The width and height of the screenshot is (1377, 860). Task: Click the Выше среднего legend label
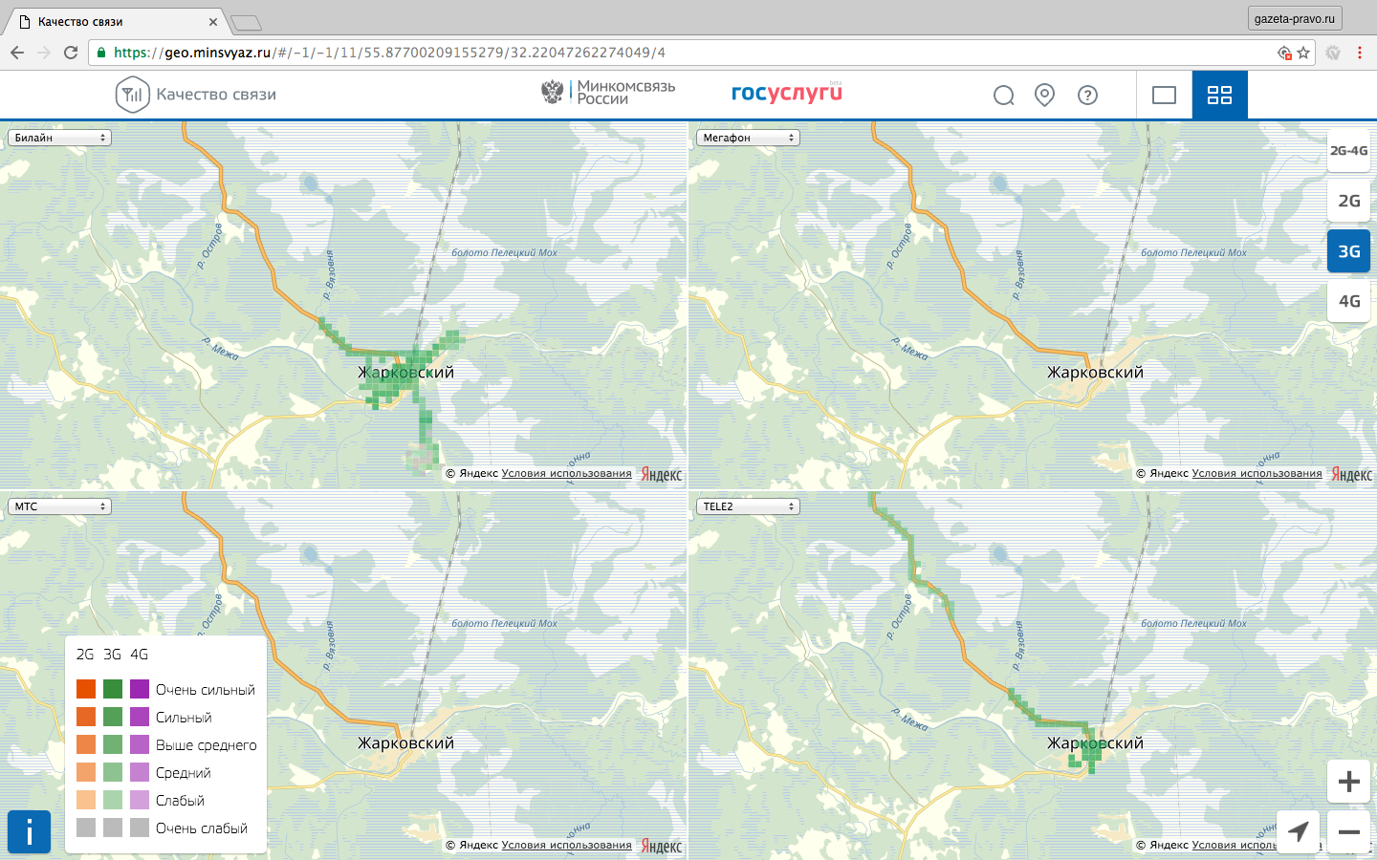[x=207, y=745]
